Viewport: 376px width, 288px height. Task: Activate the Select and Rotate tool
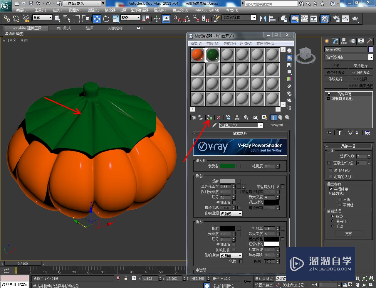tap(106, 19)
